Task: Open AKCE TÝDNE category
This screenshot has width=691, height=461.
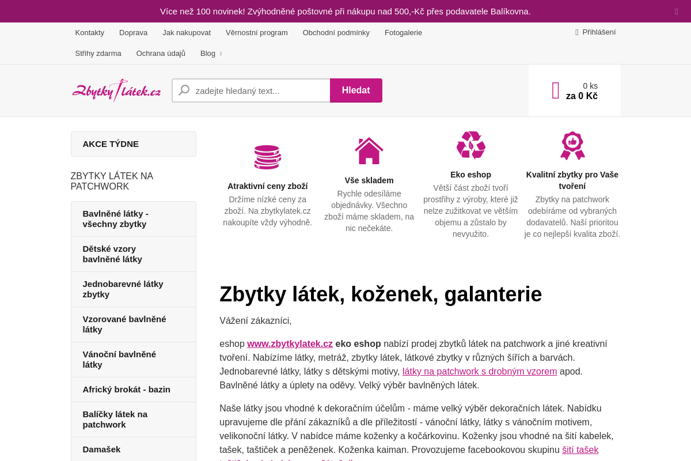Action: click(134, 144)
